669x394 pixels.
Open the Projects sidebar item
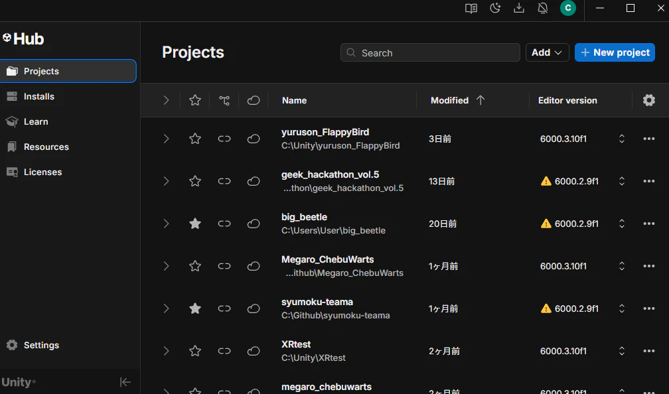pyautogui.click(x=68, y=71)
